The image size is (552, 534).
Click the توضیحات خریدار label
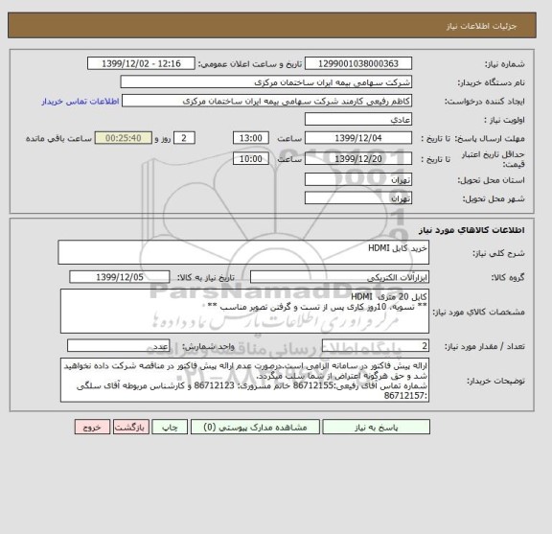pos(495,381)
